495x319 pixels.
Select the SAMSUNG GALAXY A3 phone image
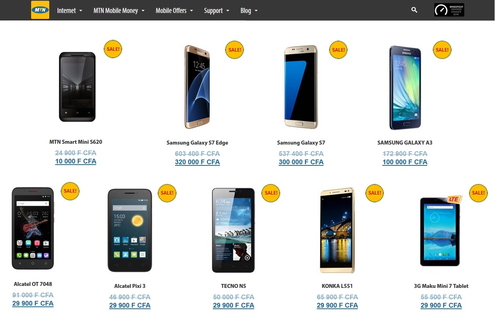click(405, 88)
